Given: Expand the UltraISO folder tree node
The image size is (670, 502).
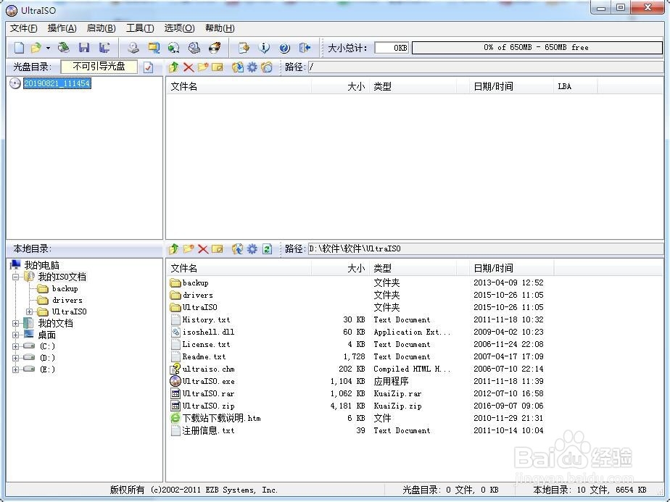Looking at the screenshot, I should point(30,311).
